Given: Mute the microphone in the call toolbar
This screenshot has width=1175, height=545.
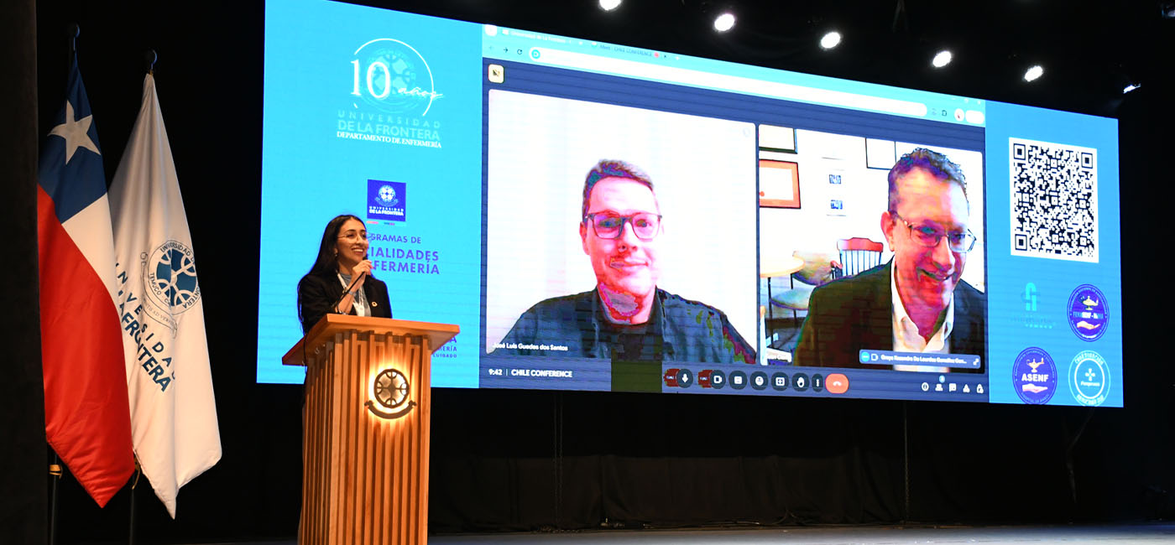Looking at the screenshot, I should [685, 378].
